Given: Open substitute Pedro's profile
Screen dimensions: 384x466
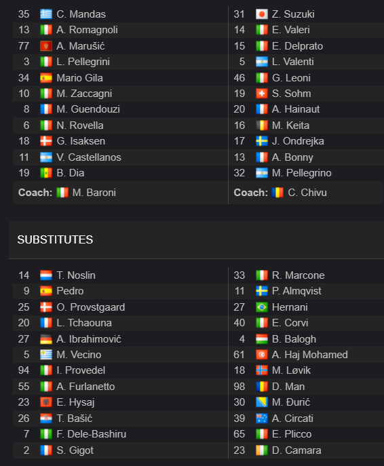Looking at the screenshot, I should click(70, 291).
